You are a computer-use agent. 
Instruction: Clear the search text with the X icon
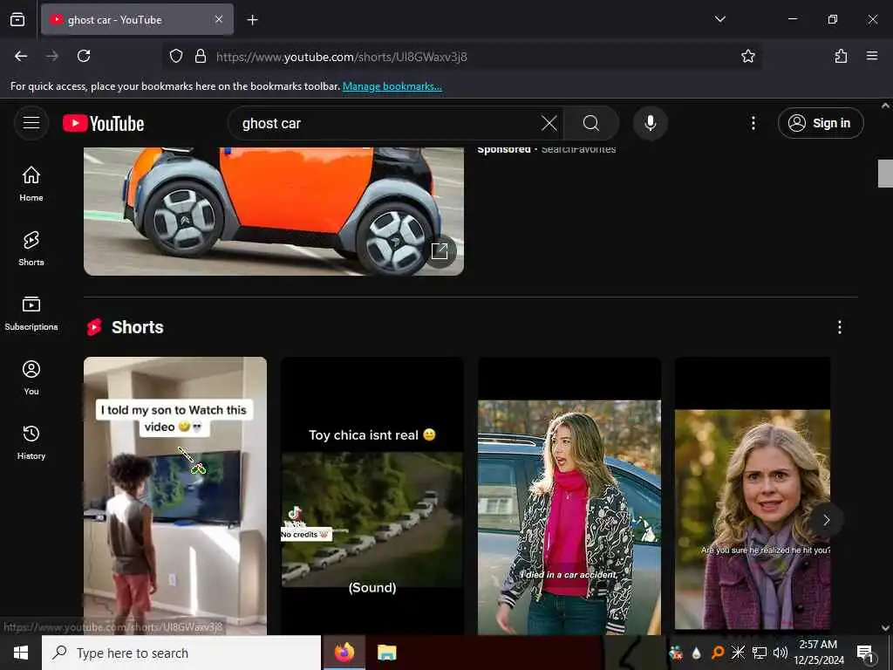click(549, 123)
